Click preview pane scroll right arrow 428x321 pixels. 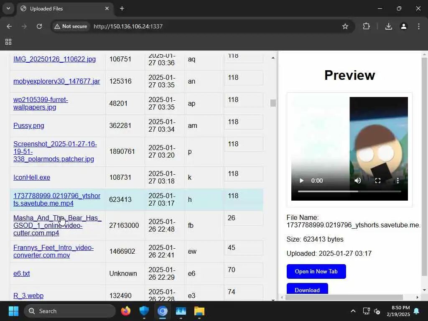coord(418,297)
